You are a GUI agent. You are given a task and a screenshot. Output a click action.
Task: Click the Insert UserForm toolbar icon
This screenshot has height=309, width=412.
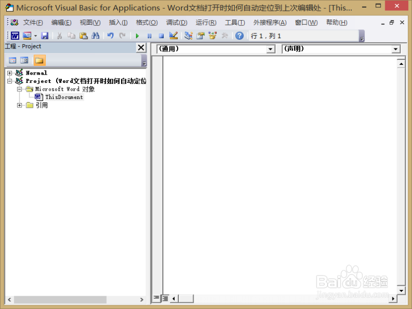point(27,36)
